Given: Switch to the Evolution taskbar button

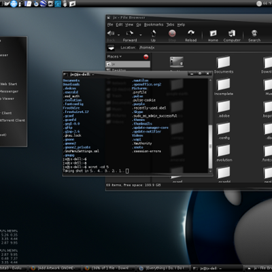Looking at the screenshot, I should pyautogui.click(x=14, y=269).
